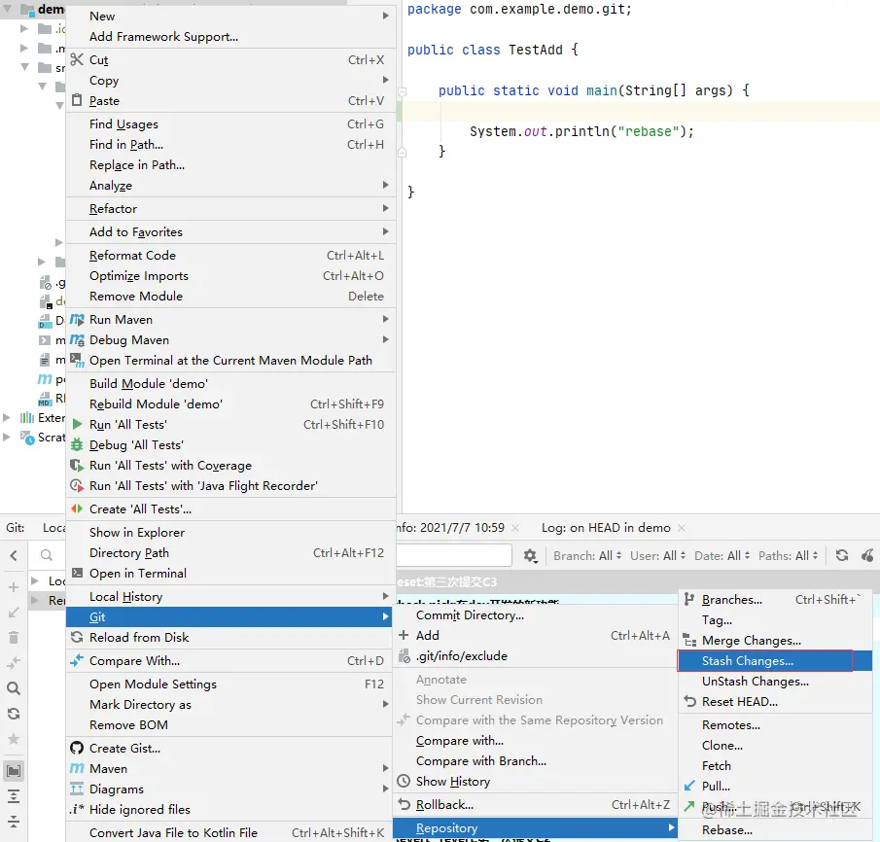Choose Rebase... in Repository submenu
The image size is (880, 842).
point(774,829)
